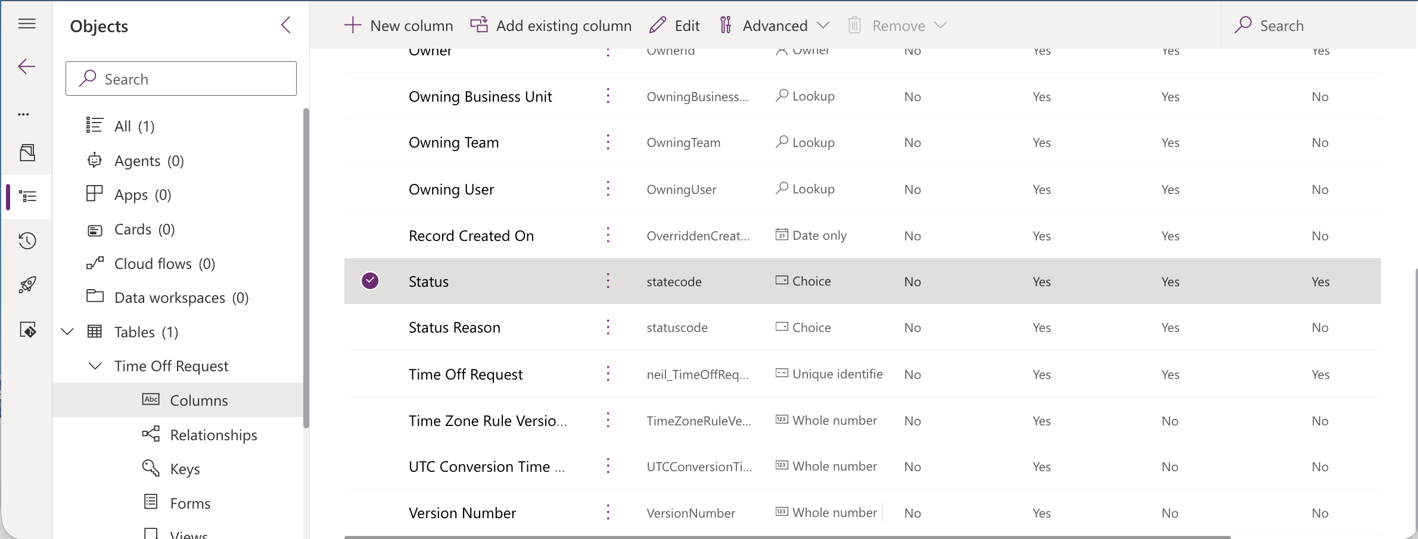Screen dimensions: 1418x539
Task: Open more options for Time Off Request column
Action: point(608,374)
